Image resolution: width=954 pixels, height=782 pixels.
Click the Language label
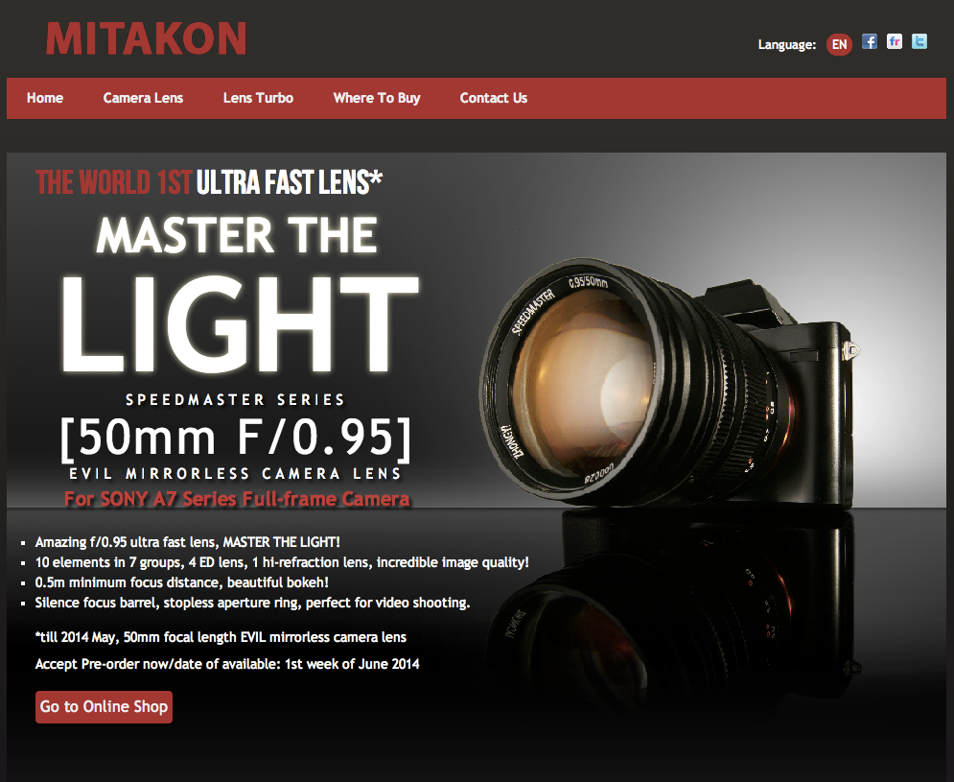[x=786, y=44]
